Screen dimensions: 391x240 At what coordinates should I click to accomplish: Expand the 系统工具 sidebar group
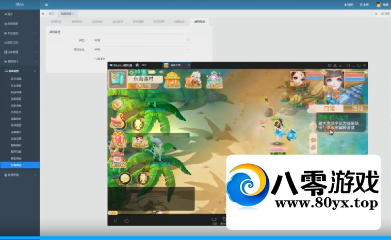[20, 43]
